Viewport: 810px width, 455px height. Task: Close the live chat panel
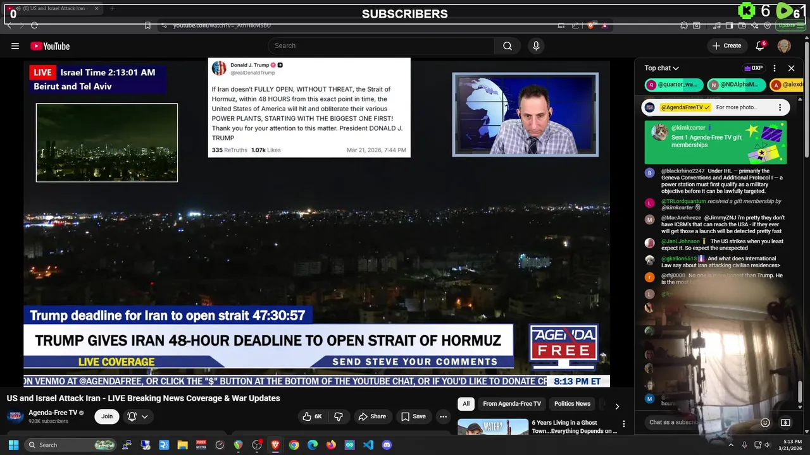point(791,68)
